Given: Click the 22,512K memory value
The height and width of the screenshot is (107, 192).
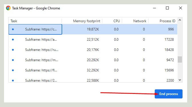Looking at the screenshot, I should (93, 40).
